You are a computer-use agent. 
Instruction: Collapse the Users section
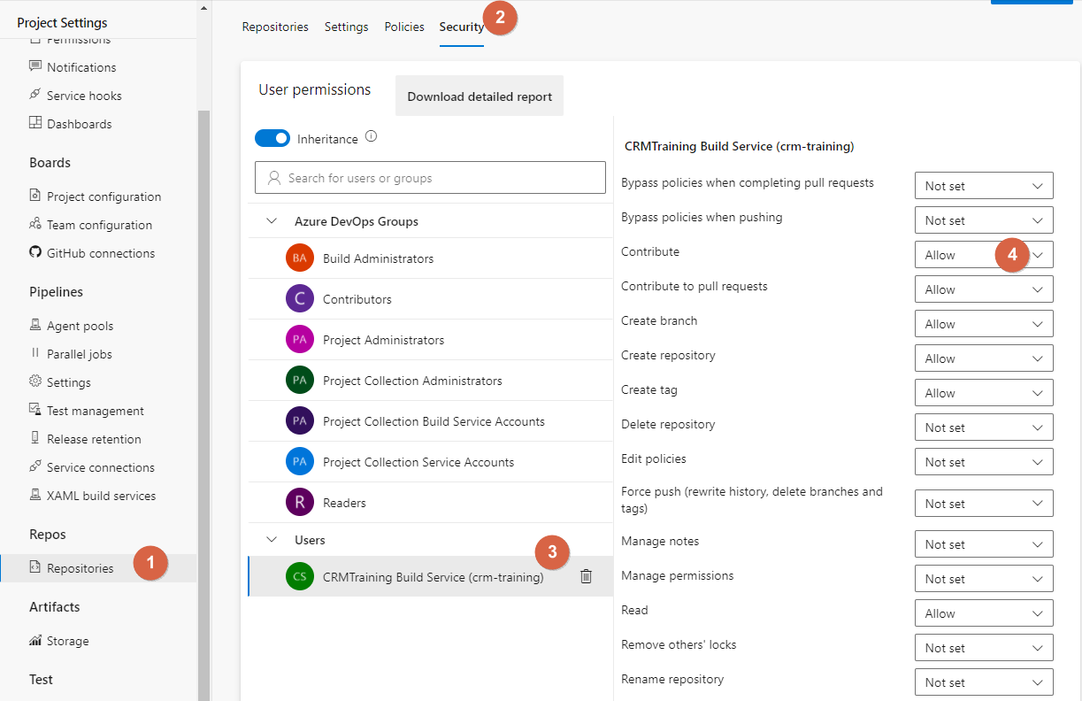pyautogui.click(x=272, y=539)
